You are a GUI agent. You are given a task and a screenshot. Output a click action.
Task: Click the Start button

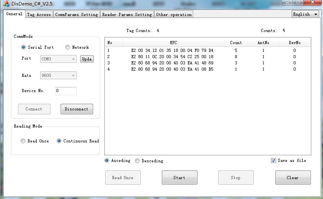179,178
